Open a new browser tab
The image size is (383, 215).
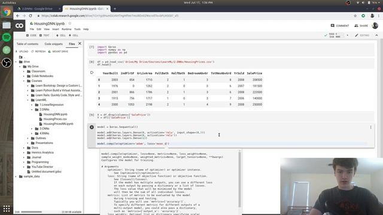click(x=114, y=8)
